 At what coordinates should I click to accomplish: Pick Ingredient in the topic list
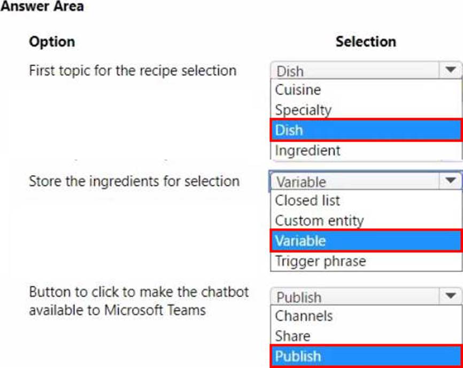(x=307, y=151)
